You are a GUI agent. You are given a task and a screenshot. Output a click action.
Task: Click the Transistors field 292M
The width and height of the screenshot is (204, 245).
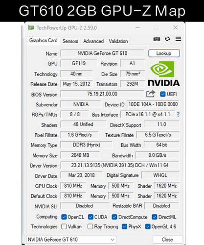point(133,84)
